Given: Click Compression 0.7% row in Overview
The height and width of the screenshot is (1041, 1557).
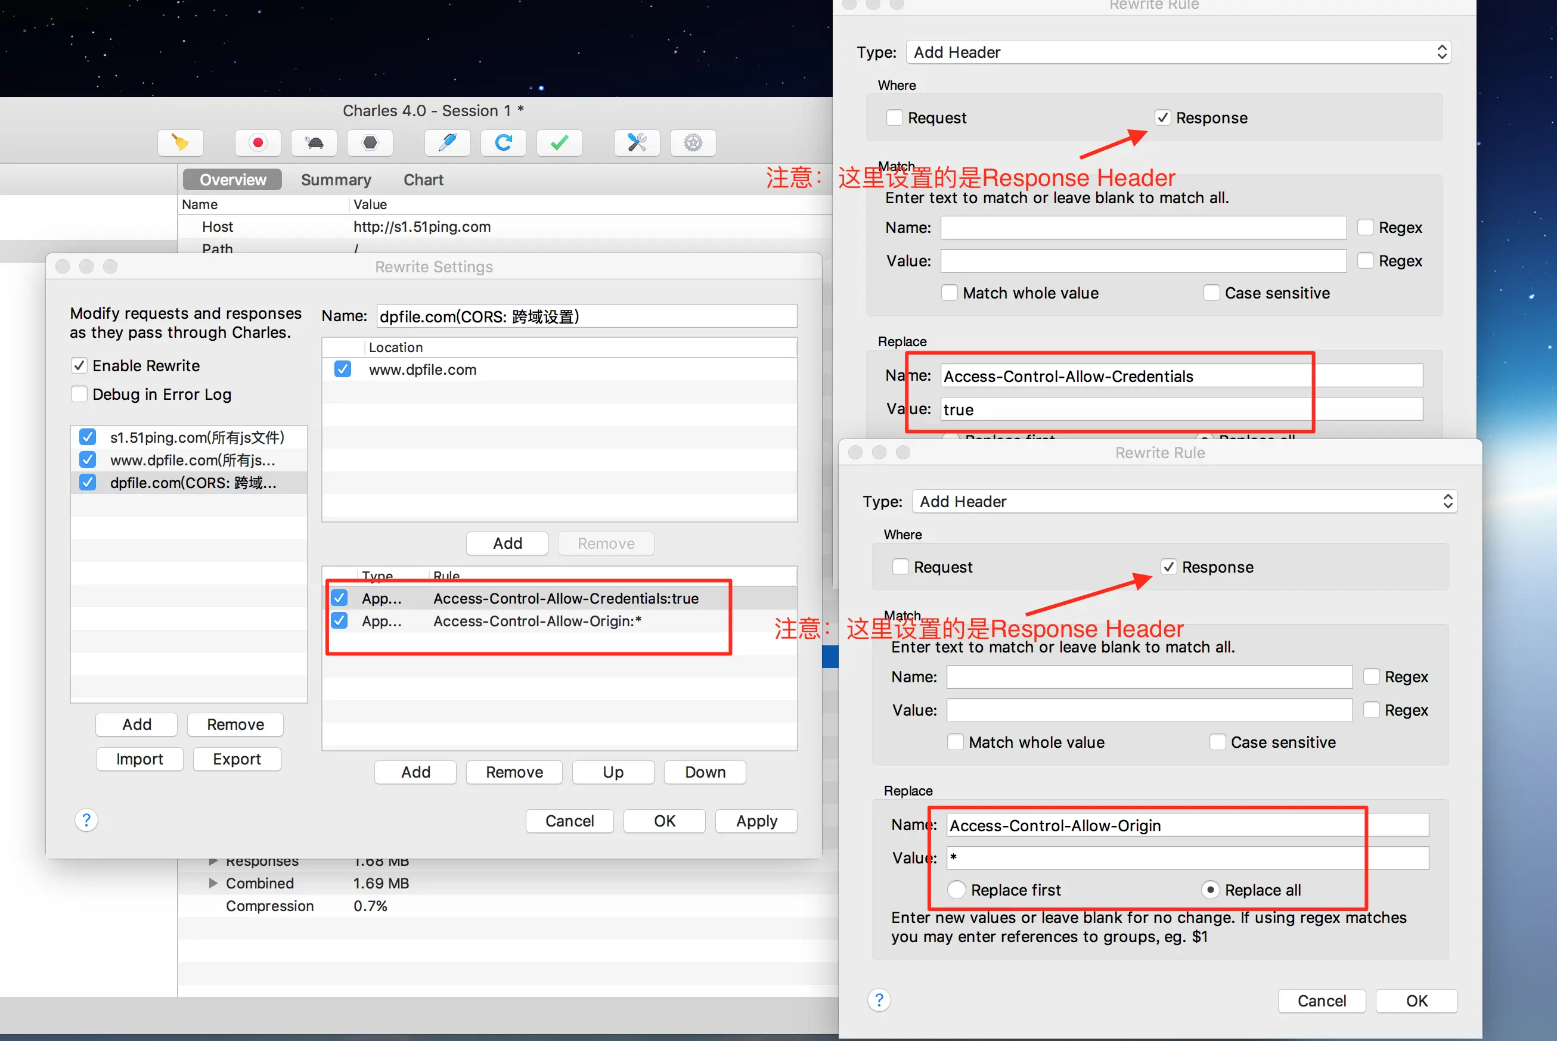Looking at the screenshot, I should click(508, 906).
